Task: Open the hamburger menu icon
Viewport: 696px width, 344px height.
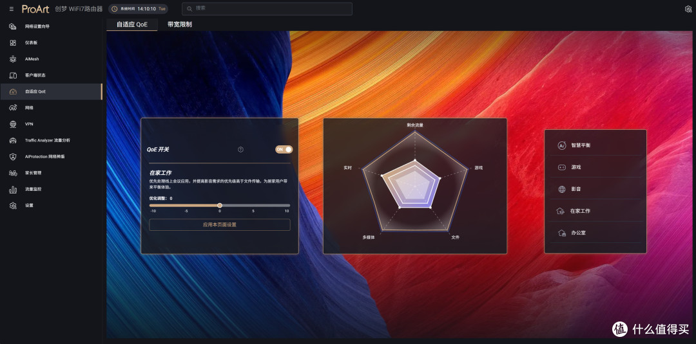Action: (11, 9)
